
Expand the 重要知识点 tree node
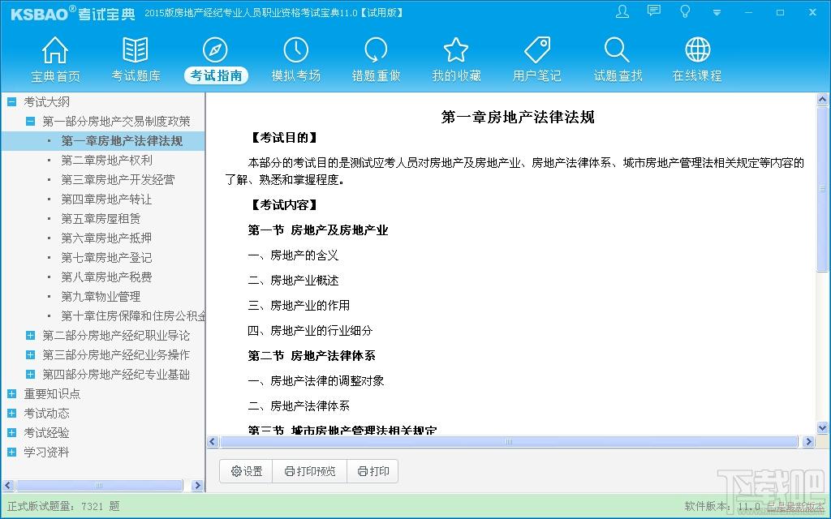(x=11, y=393)
